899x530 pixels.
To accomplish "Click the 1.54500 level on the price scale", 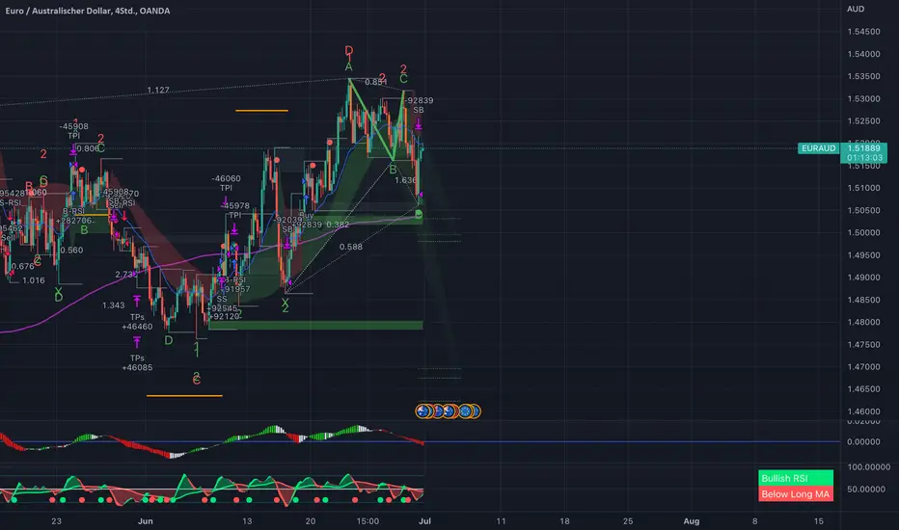I will coord(863,32).
